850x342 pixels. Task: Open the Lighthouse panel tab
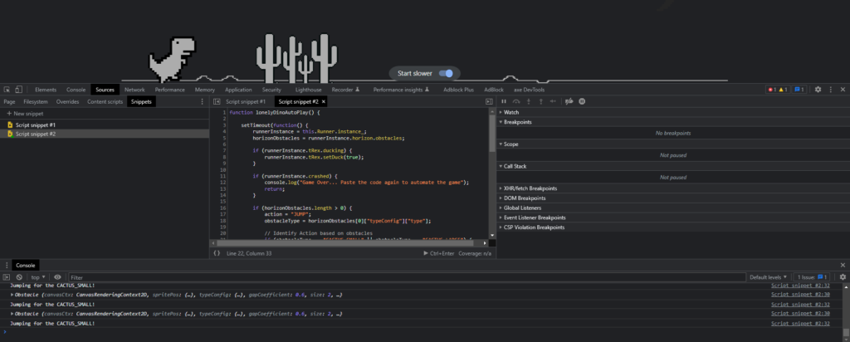(x=308, y=90)
